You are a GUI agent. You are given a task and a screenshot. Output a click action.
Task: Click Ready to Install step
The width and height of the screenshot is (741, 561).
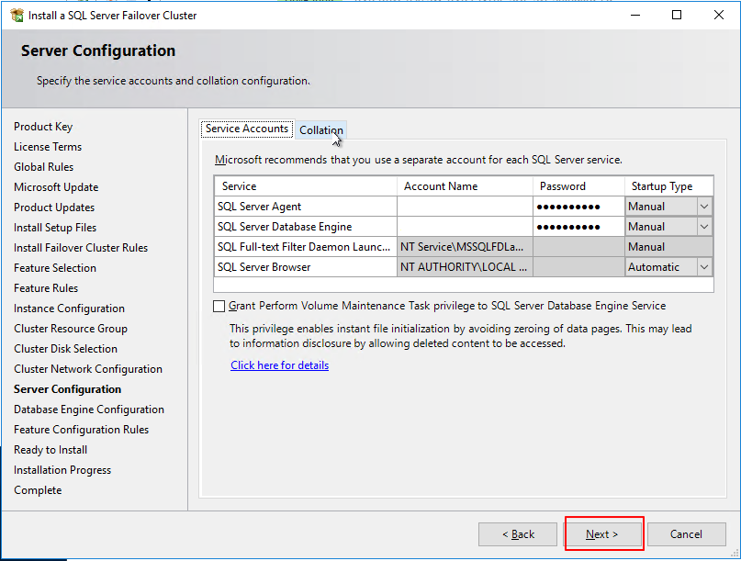(x=51, y=450)
